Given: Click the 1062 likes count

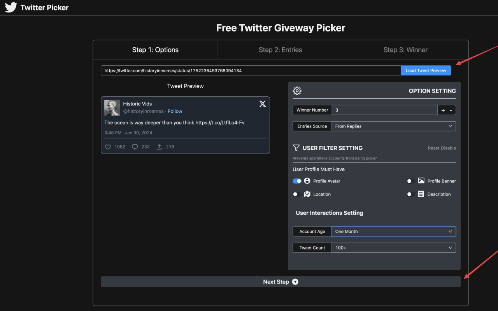Looking at the screenshot, I should tap(120, 147).
